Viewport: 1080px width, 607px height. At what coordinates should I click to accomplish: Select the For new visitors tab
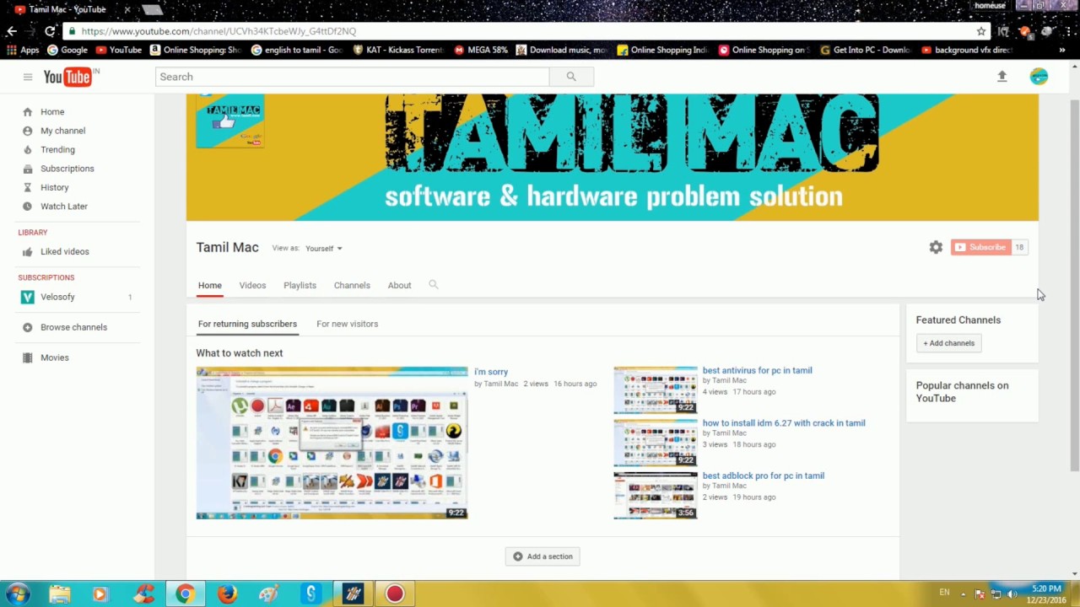pyautogui.click(x=347, y=324)
